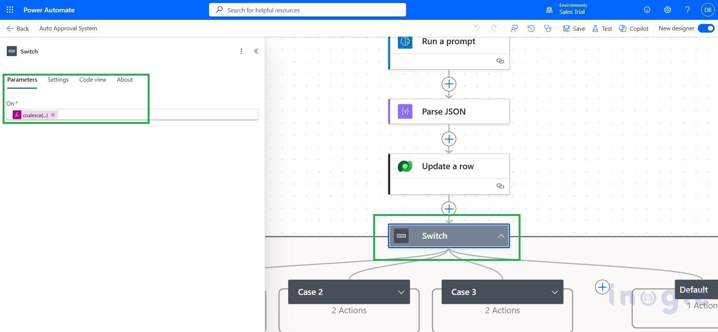Open the app launcher waffle icon

tap(10, 10)
